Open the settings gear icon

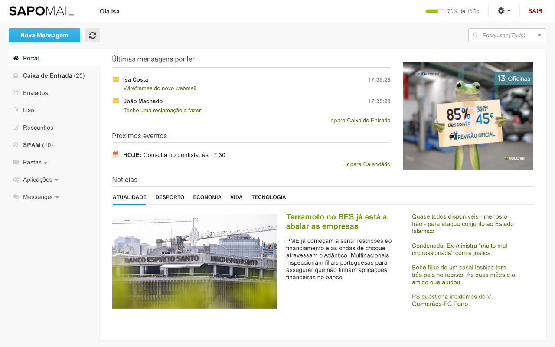click(x=501, y=11)
